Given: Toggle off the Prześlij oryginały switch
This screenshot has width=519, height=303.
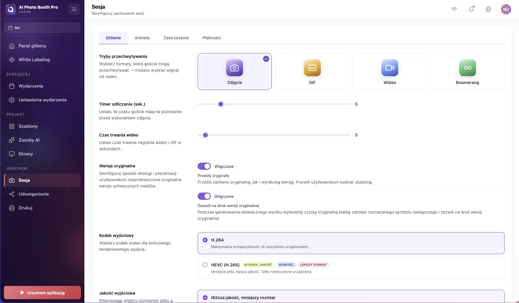Looking at the screenshot, I should pyautogui.click(x=204, y=166).
